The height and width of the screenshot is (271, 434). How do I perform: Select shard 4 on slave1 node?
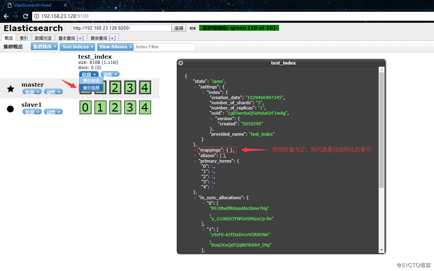145,108
